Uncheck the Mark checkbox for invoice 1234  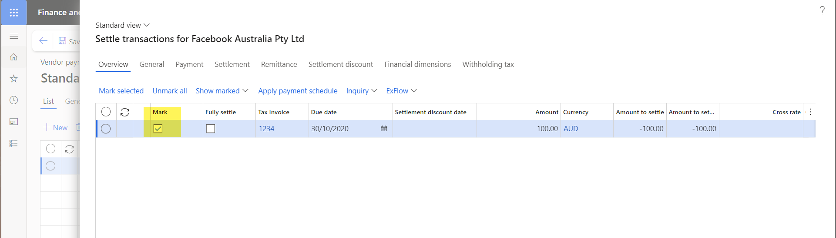[x=158, y=129]
